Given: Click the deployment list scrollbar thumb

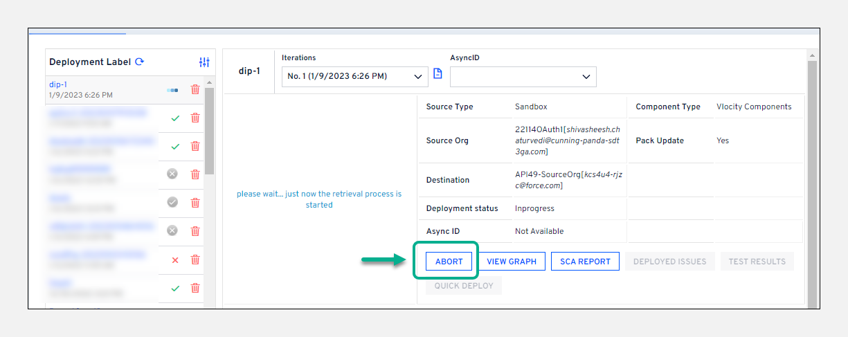Looking at the screenshot, I should [209, 131].
